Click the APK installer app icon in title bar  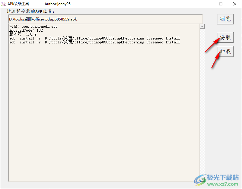[3, 4]
